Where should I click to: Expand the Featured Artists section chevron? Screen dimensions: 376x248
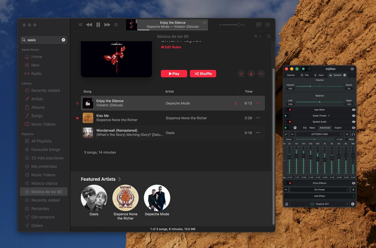[119, 179]
